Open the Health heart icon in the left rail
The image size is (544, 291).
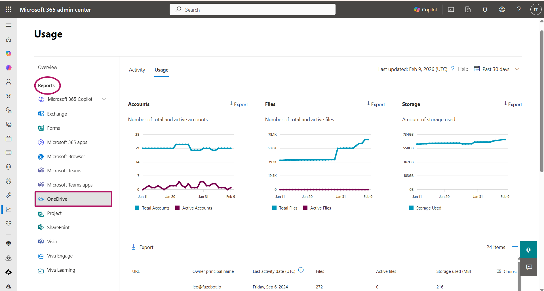point(9,223)
